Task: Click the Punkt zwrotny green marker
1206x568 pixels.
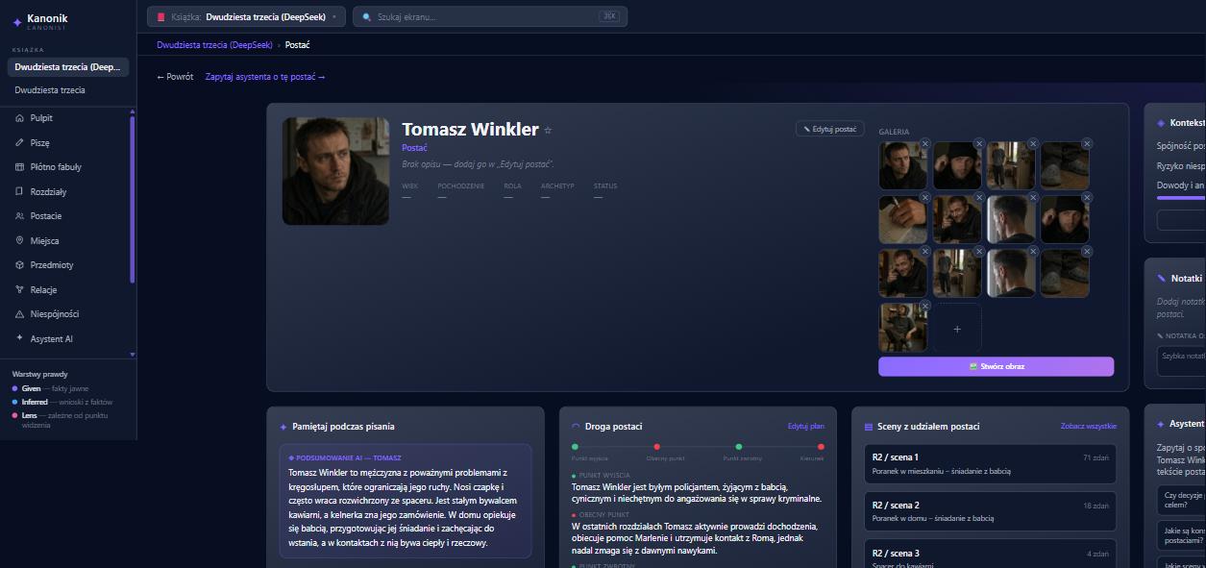Action: point(738,447)
